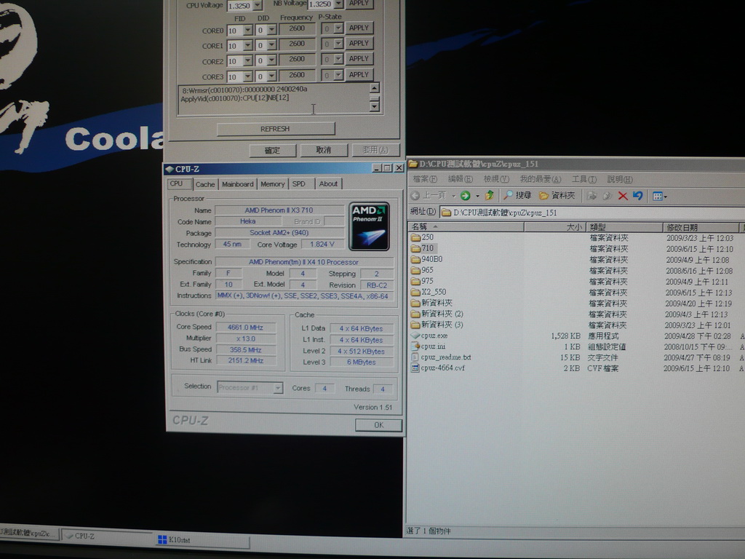Open the views icon in Explorer toolbar
This screenshot has width=745, height=559.
pyautogui.click(x=659, y=197)
